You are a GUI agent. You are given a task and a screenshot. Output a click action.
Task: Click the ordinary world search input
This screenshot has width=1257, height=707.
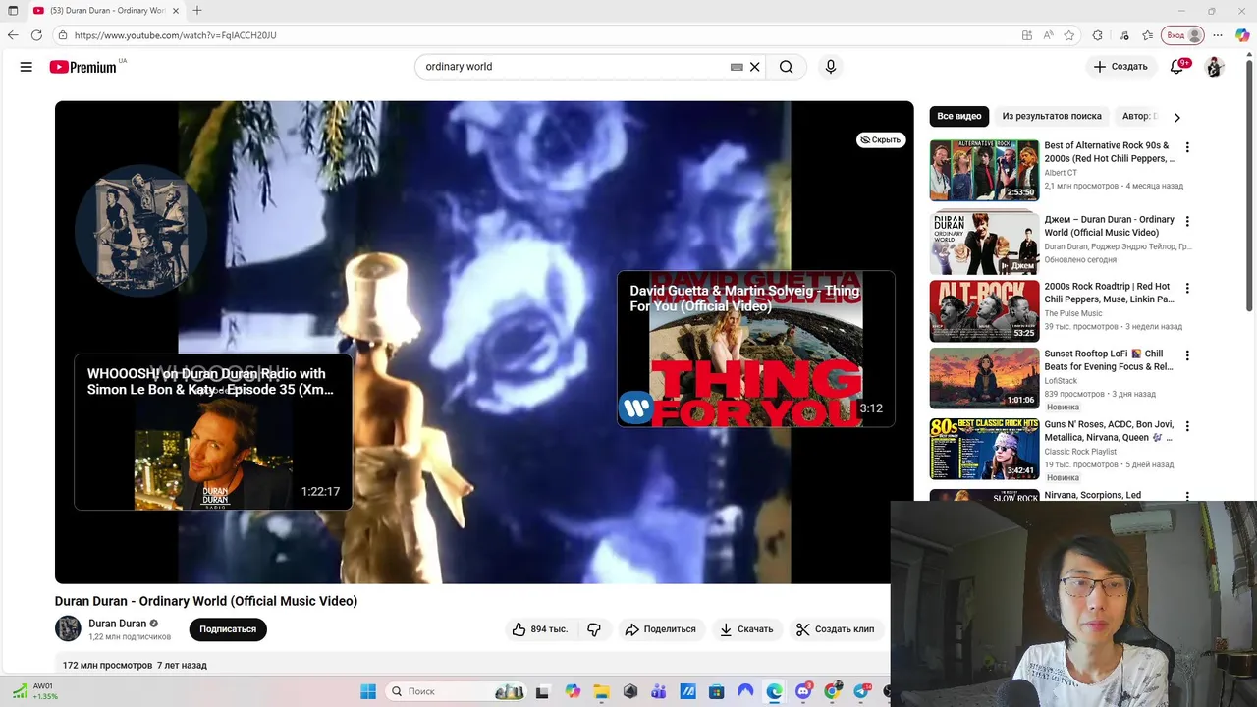click(x=574, y=67)
